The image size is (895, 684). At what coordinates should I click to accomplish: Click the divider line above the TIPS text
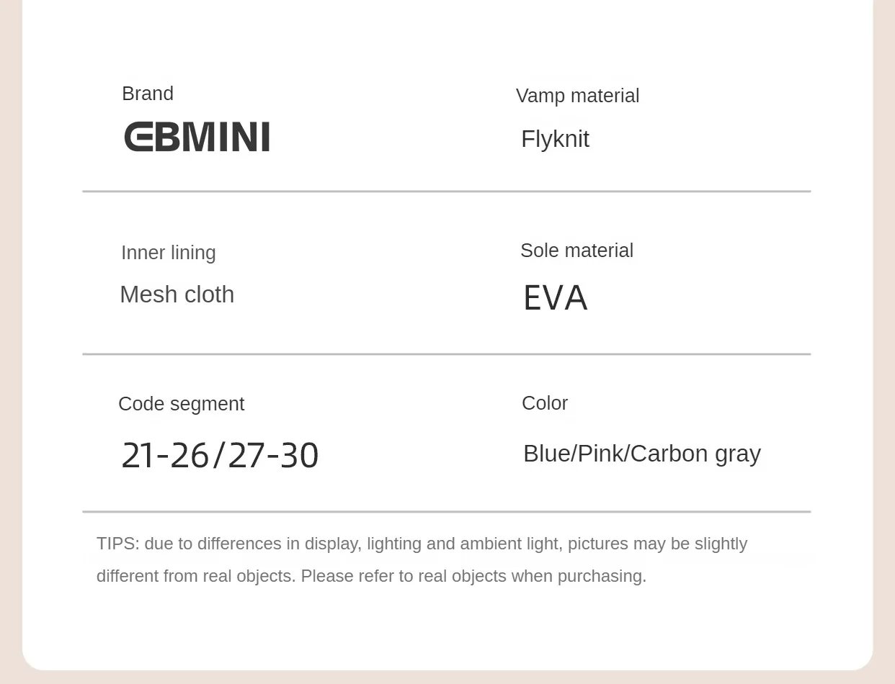click(x=447, y=512)
